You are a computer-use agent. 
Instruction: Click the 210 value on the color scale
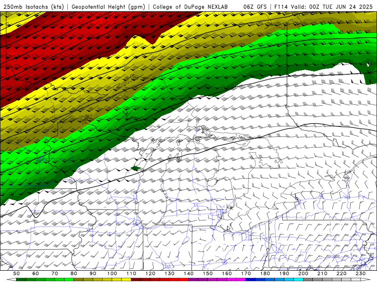pos(323,274)
